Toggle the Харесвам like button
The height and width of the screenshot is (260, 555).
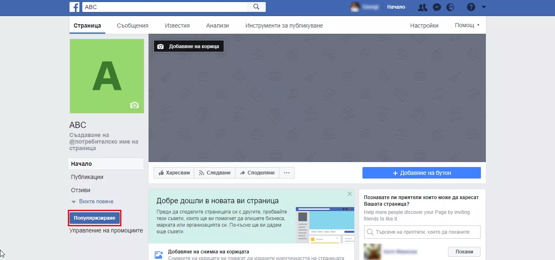(174, 173)
